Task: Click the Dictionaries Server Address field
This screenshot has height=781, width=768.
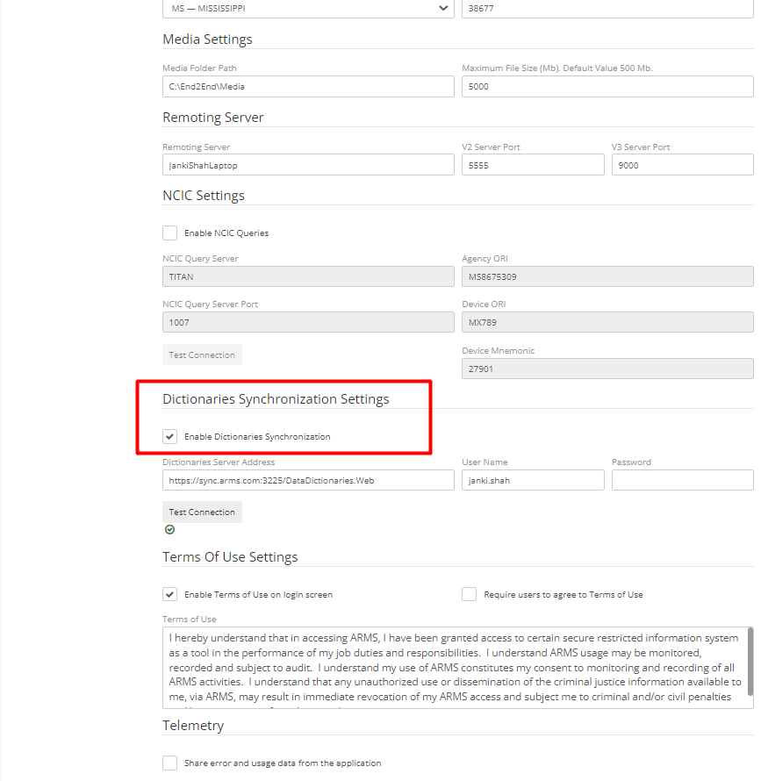Action: tap(307, 480)
